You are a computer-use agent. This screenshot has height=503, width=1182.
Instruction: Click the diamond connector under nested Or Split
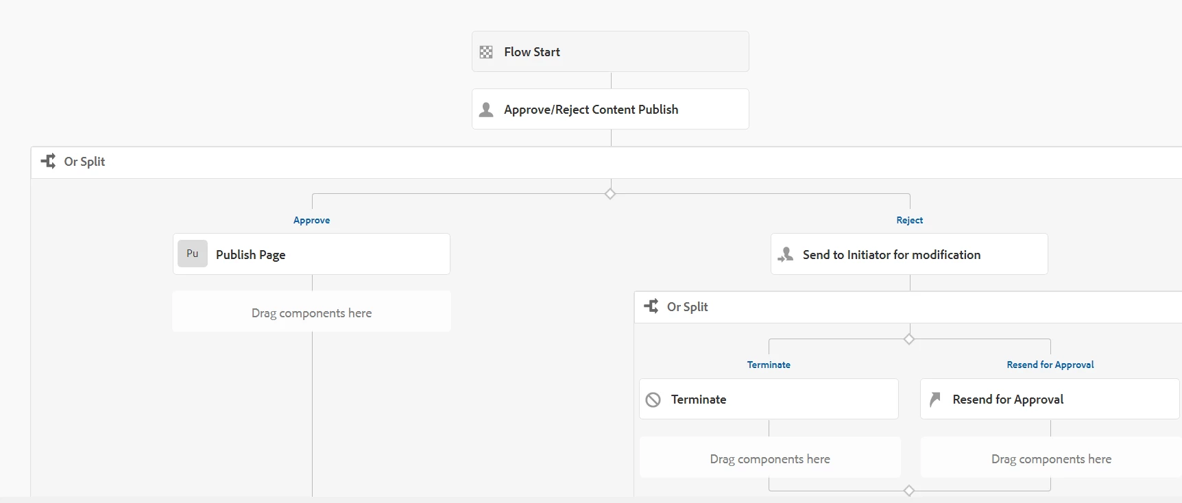909,339
